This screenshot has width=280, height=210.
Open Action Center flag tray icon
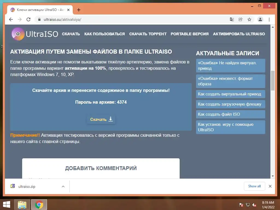[x=241, y=205]
